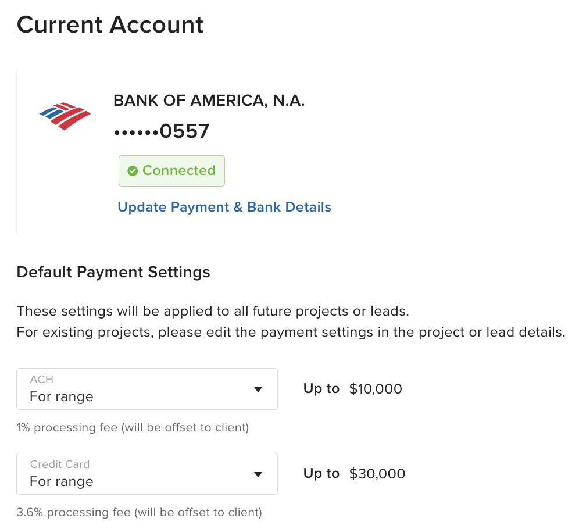Select the Connected status badge
The width and height of the screenshot is (586, 529).
click(x=171, y=170)
